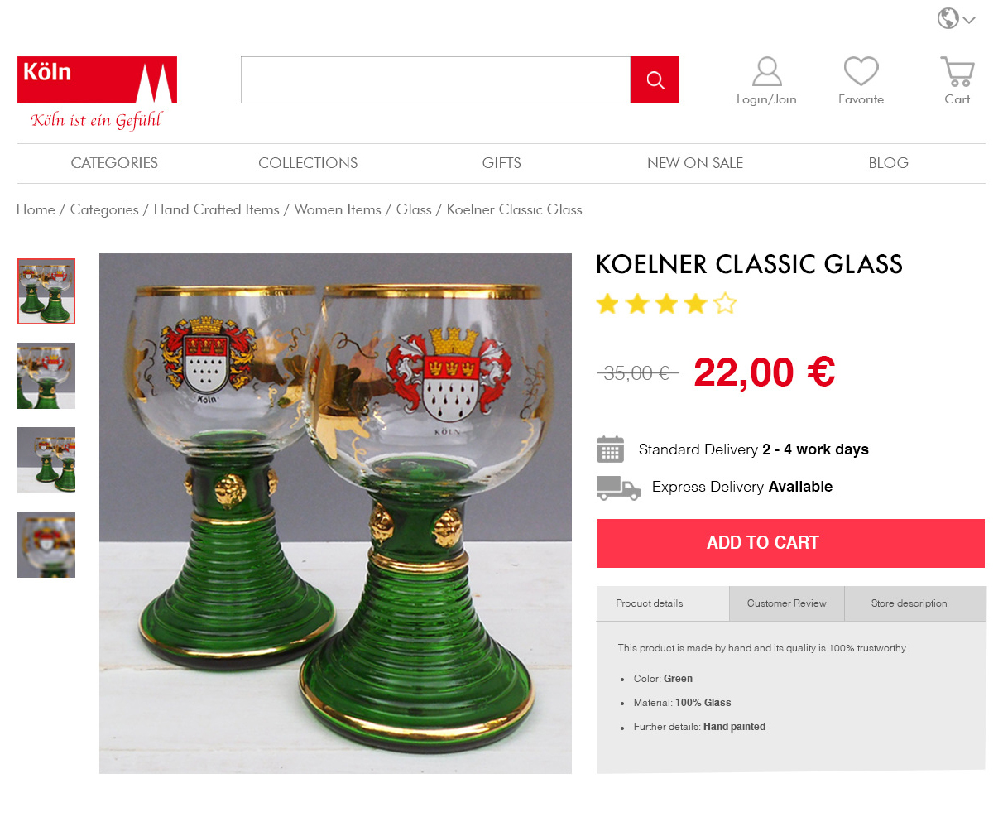This screenshot has height=817, width=1003.
Task: Switch to the Store description tab
Action: coord(909,603)
